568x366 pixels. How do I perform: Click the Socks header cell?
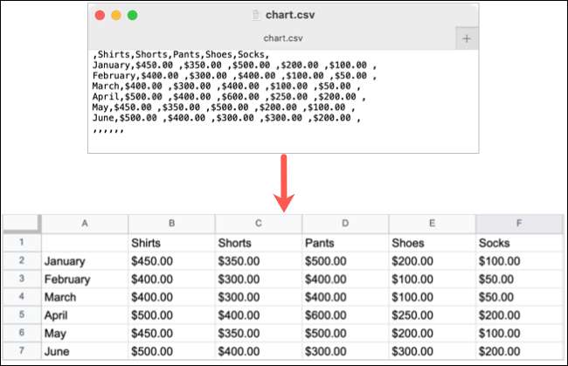518,242
